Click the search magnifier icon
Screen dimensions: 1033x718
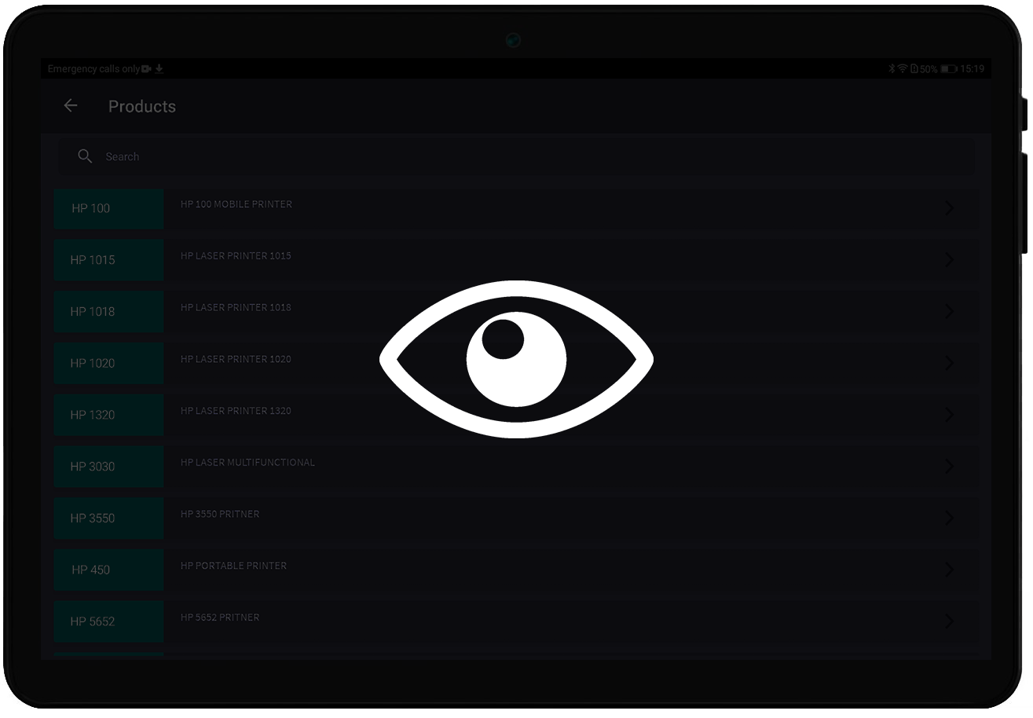pyautogui.click(x=85, y=156)
